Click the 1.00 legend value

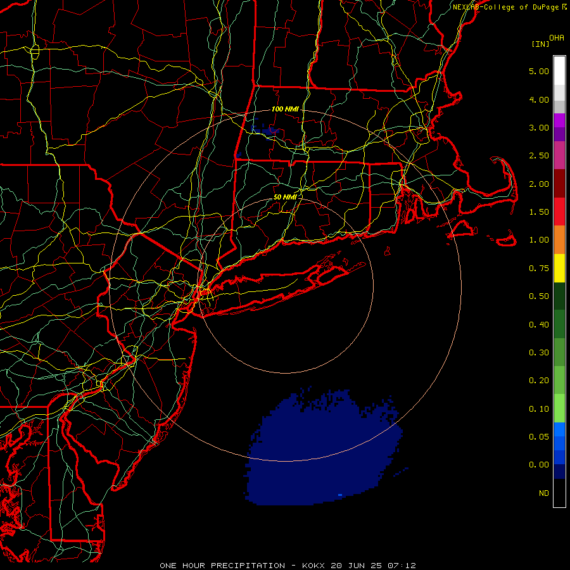click(x=539, y=240)
